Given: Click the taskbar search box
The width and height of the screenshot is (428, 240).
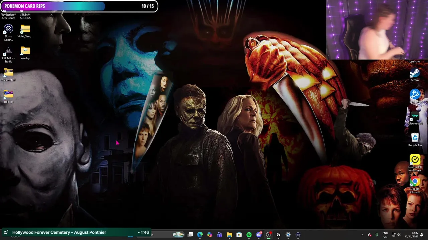Looking at the screenshot, I should [x=160, y=235].
